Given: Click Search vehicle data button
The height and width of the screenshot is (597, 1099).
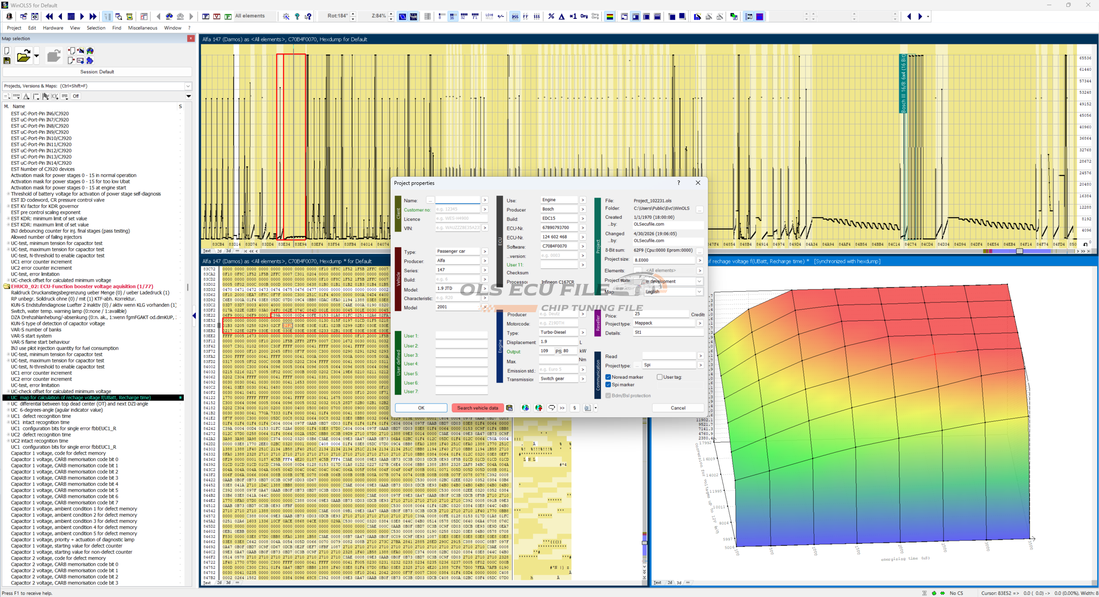Looking at the screenshot, I should pyautogui.click(x=477, y=408).
